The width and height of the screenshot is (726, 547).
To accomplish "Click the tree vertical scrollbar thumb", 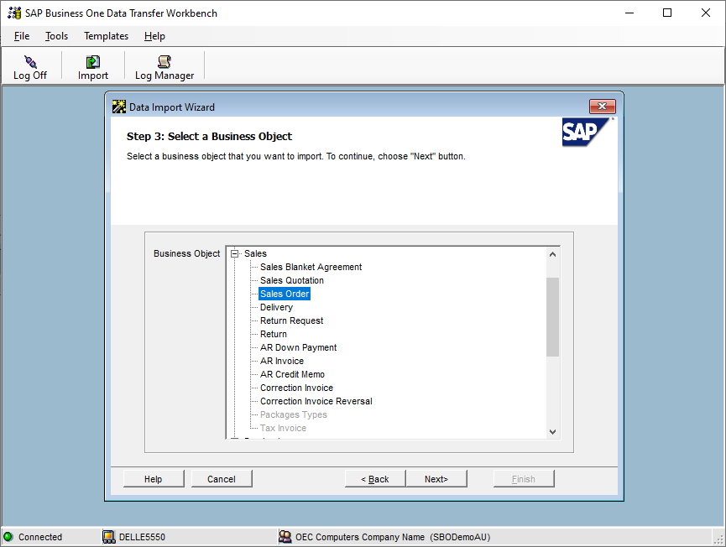I will click(x=552, y=317).
